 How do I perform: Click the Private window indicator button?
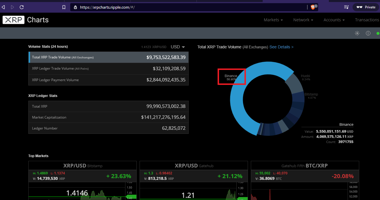tap(366, 7)
